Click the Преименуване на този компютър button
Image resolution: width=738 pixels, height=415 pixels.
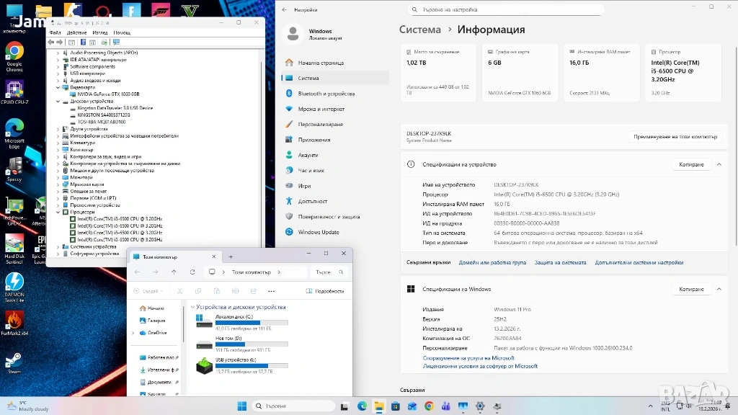[x=675, y=136]
